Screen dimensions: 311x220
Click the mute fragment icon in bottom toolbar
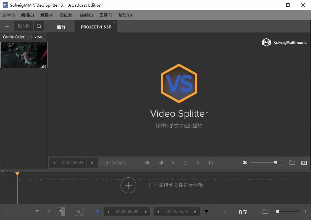(x=79, y=211)
